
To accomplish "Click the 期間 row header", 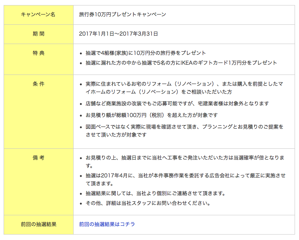I will tap(38, 34).
